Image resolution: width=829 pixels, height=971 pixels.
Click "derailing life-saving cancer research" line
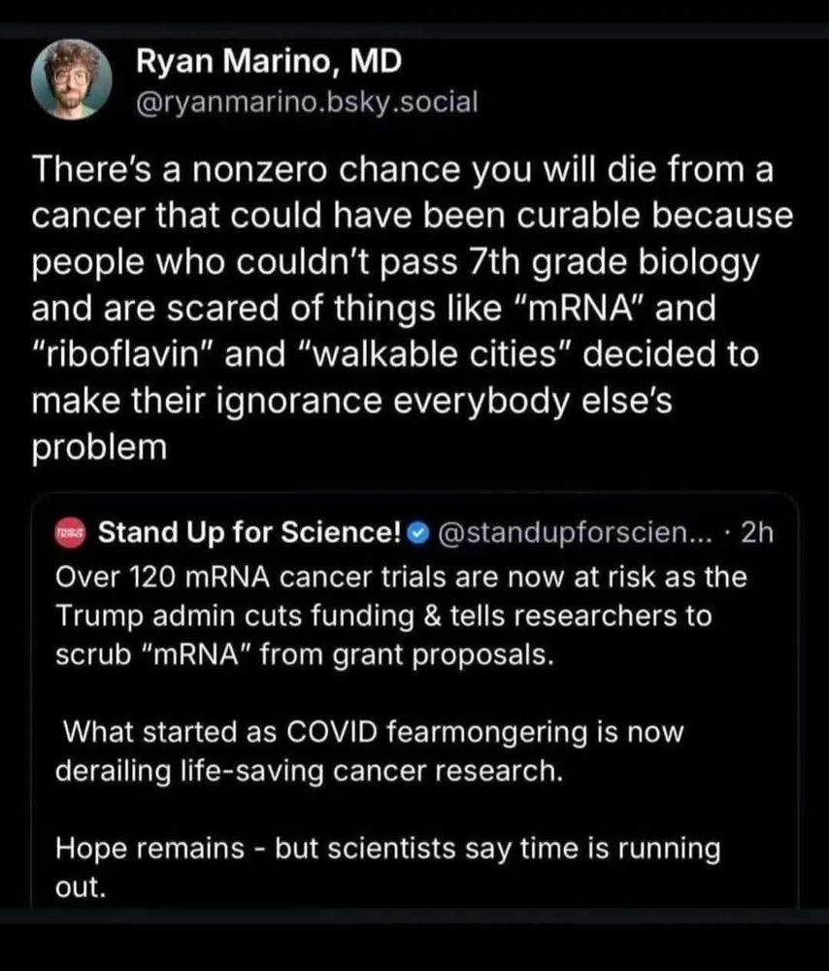pos(311,771)
